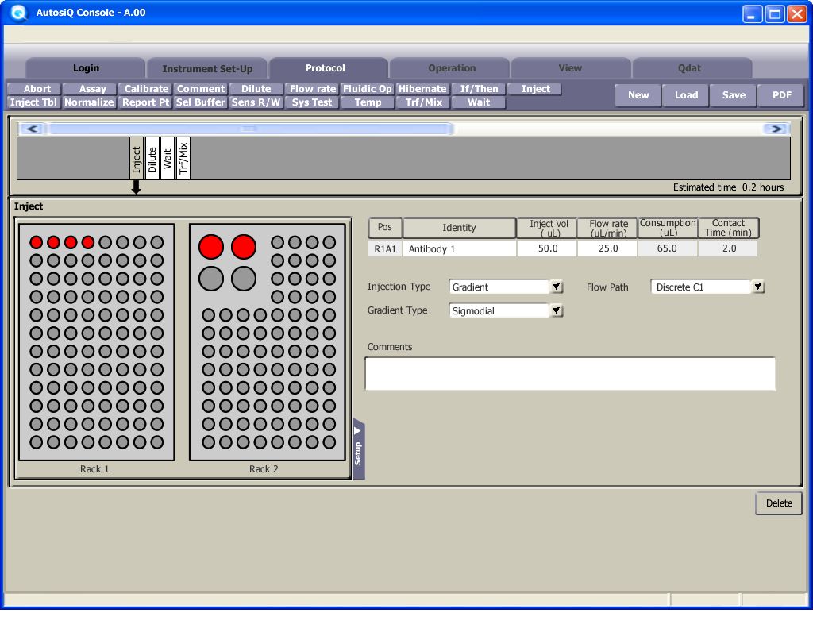Switch to the Login tab
Image resolution: width=813 pixels, height=624 pixels.
[x=86, y=68]
